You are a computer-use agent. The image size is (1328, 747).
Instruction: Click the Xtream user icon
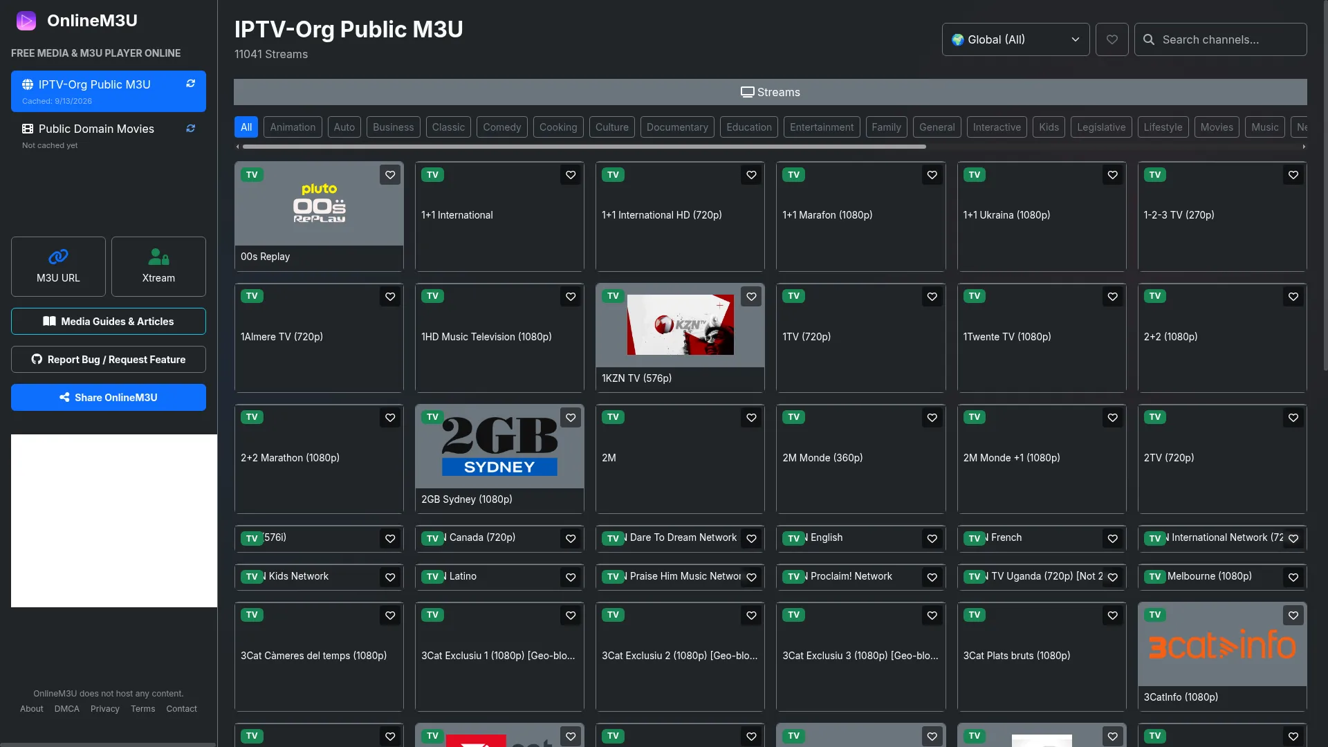(158, 257)
